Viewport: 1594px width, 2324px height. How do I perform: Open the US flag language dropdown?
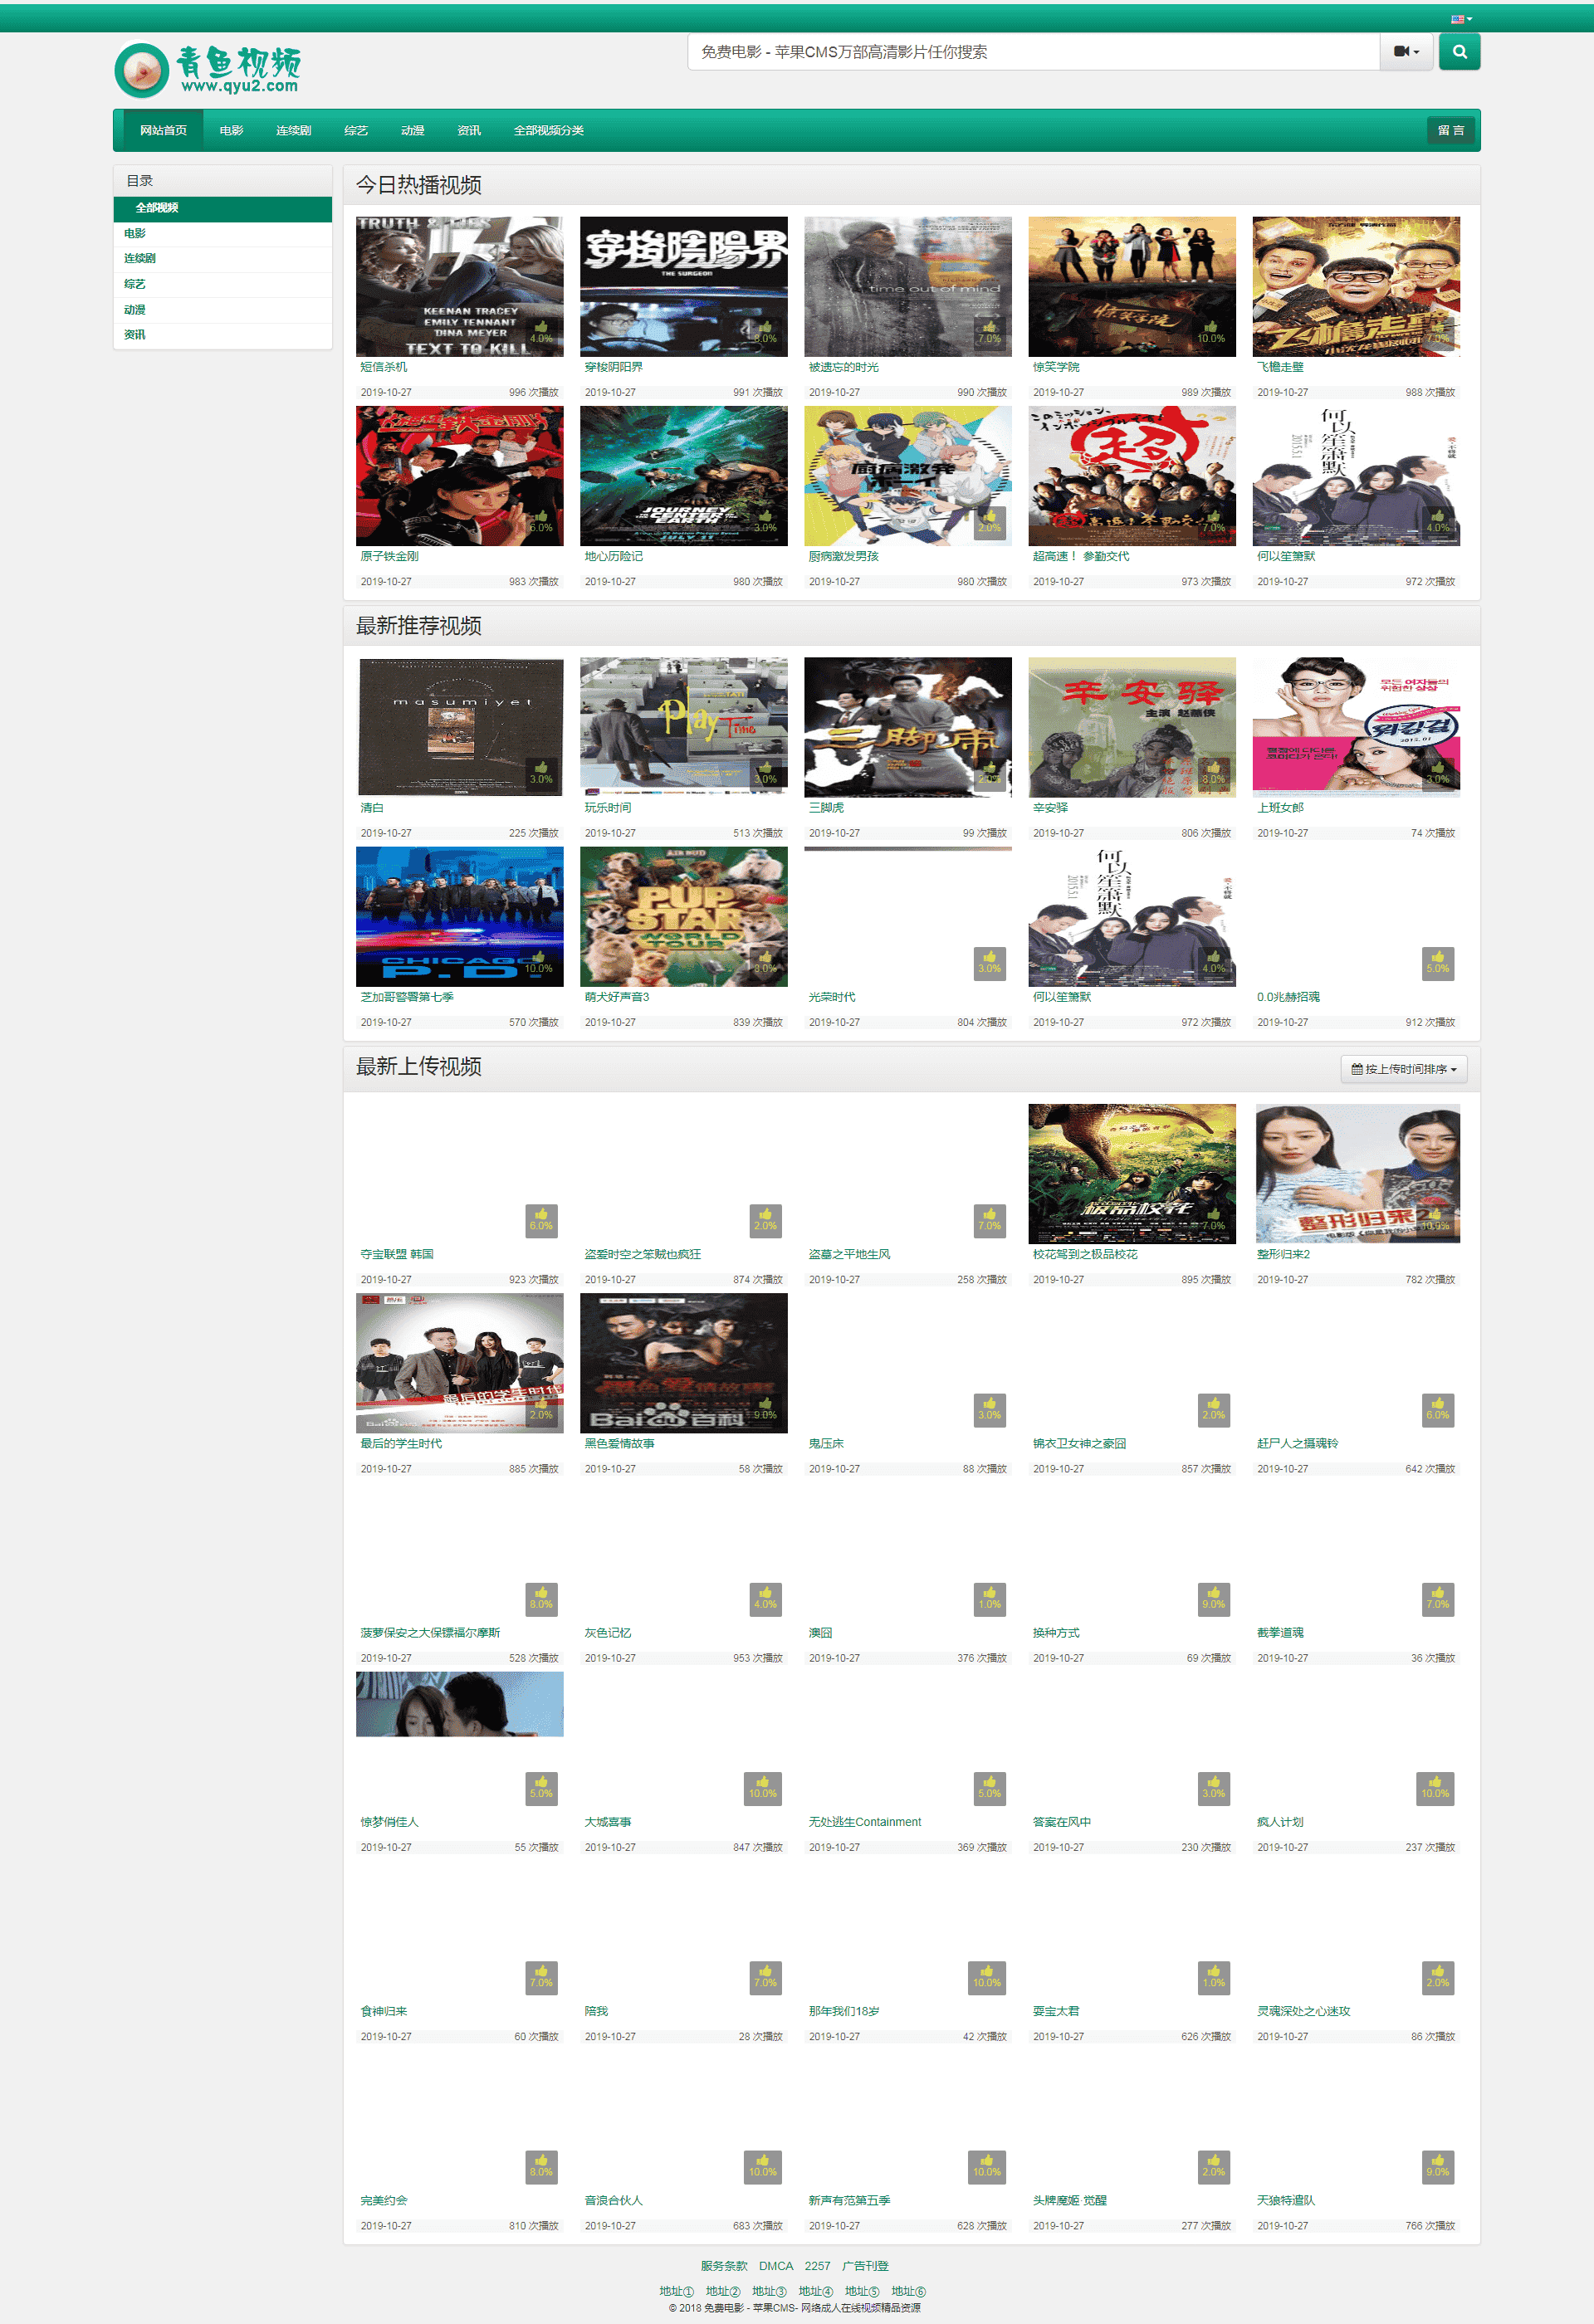tap(1461, 19)
